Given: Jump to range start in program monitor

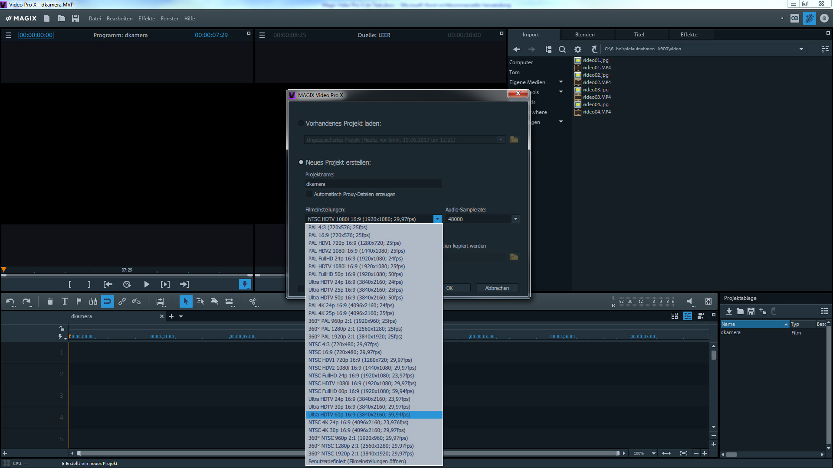Looking at the screenshot, I should (108, 284).
